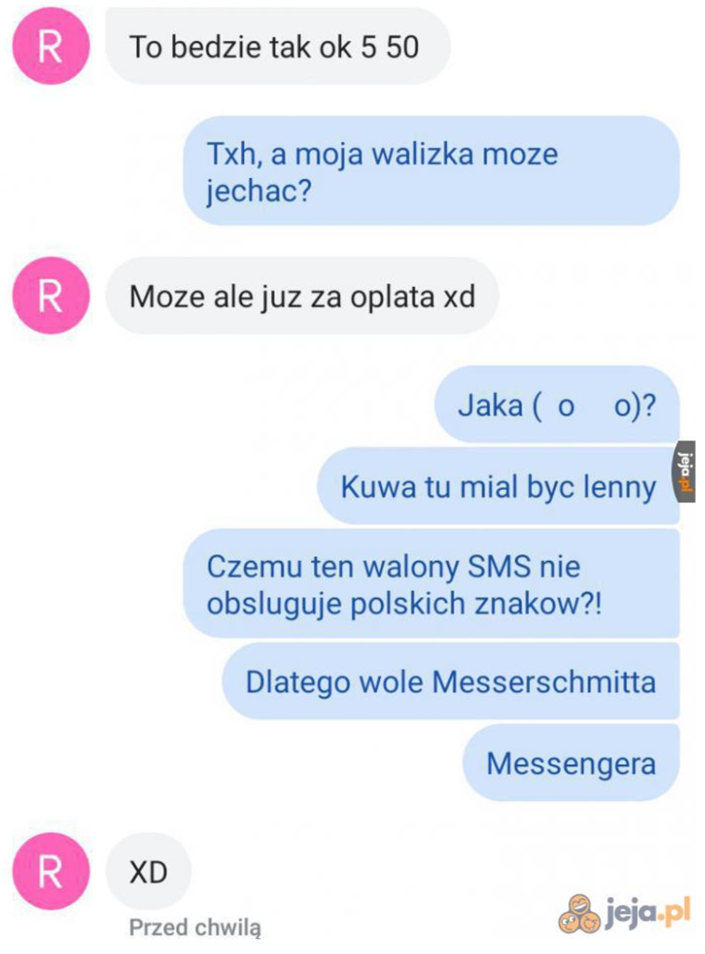
Task: Click the pink R avatar beside first message
Action: [51, 47]
